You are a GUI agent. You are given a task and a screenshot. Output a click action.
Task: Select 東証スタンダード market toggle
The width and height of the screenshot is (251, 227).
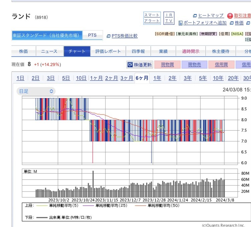click(x=46, y=35)
